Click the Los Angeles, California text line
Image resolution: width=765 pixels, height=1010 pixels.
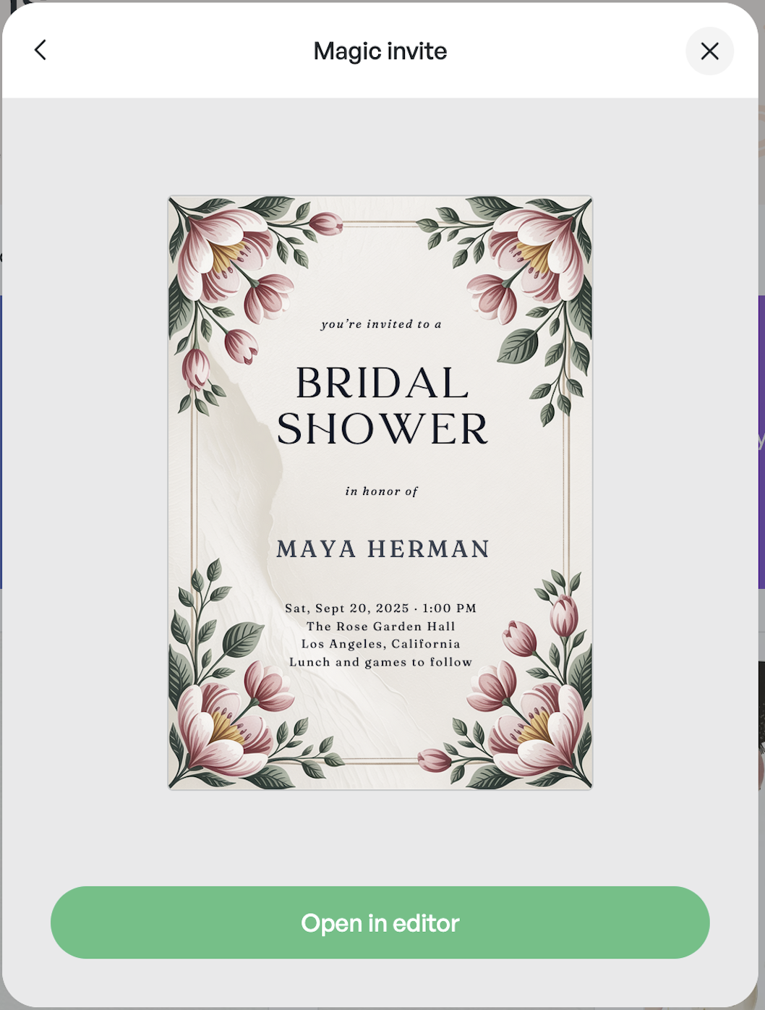coord(381,644)
